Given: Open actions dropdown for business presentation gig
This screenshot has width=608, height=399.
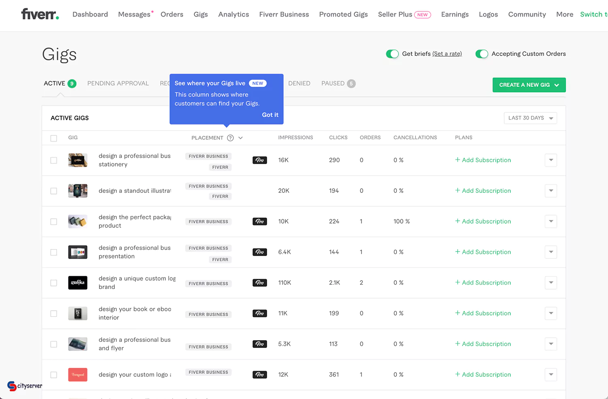Looking at the screenshot, I should [550, 252].
